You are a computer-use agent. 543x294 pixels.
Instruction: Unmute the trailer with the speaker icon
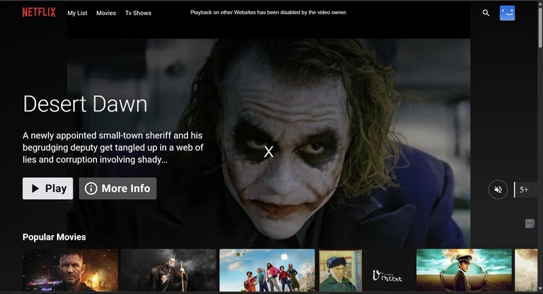[498, 189]
